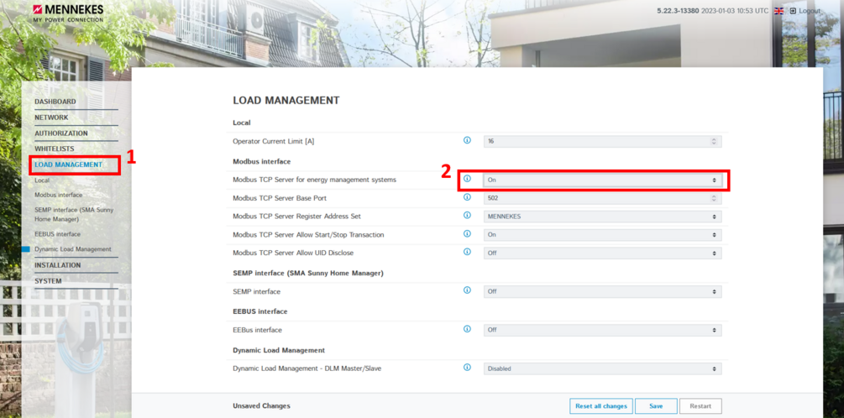Viewport: 844px width, 418px height.
Task: Expand Dynamic Load Management Master/Slave dropdown
Action: click(601, 368)
